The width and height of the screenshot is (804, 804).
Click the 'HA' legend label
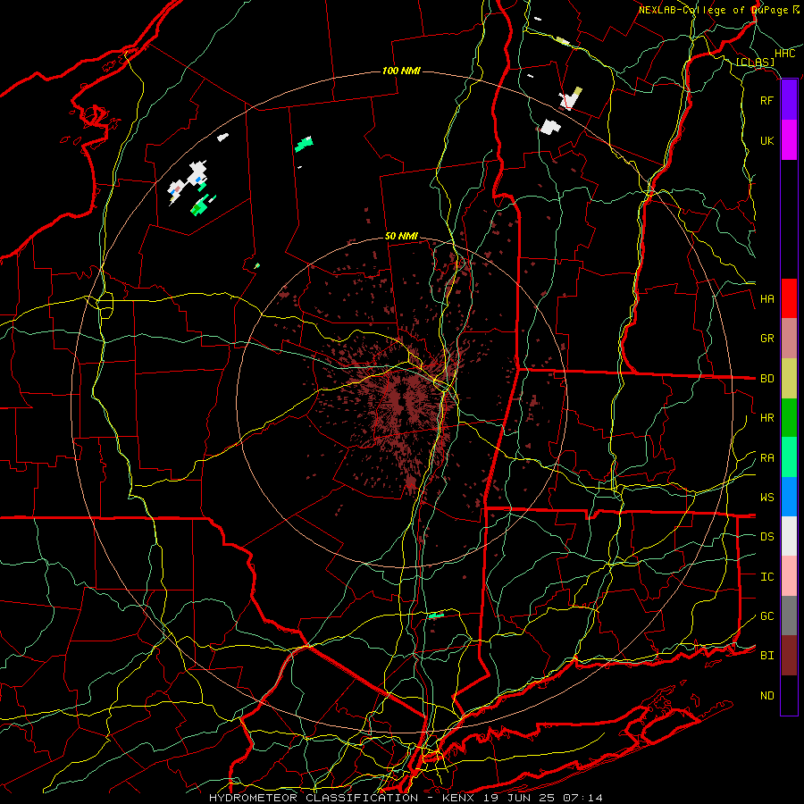coord(767,299)
